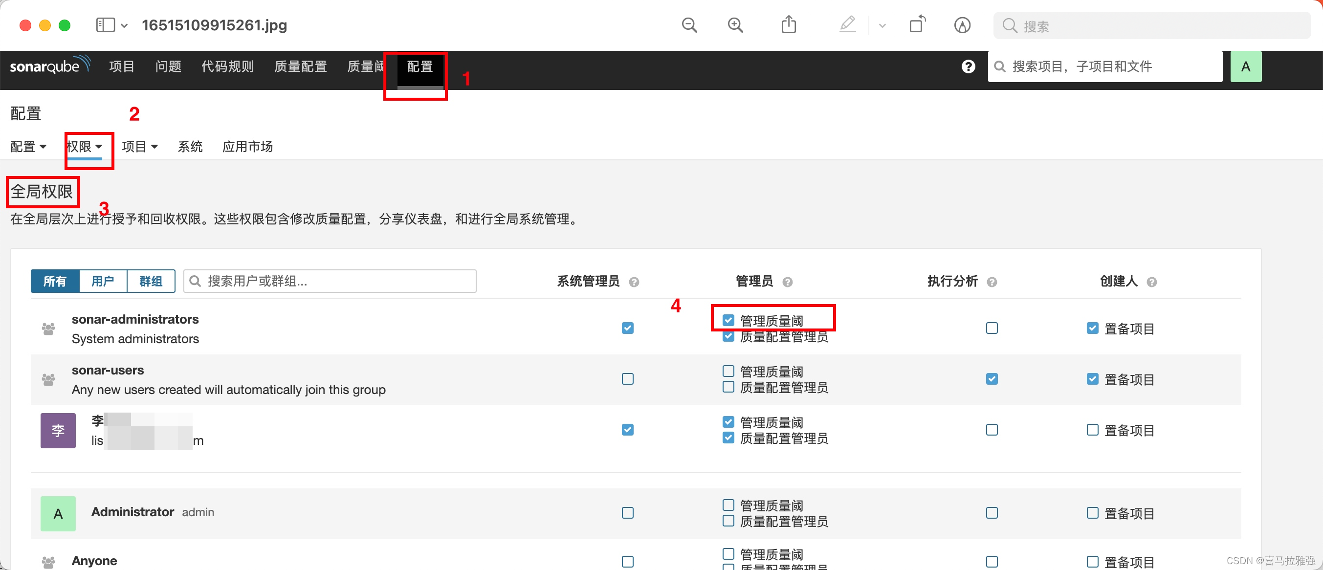
Task: Select the 所有 filter button
Action: click(x=55, y=282)
